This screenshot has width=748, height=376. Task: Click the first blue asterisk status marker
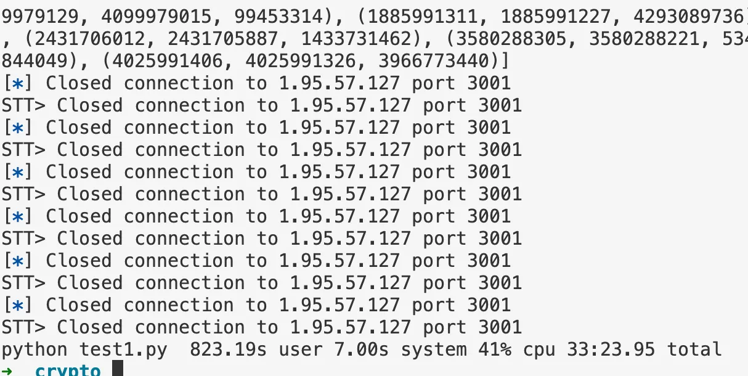tap(17, 83)
